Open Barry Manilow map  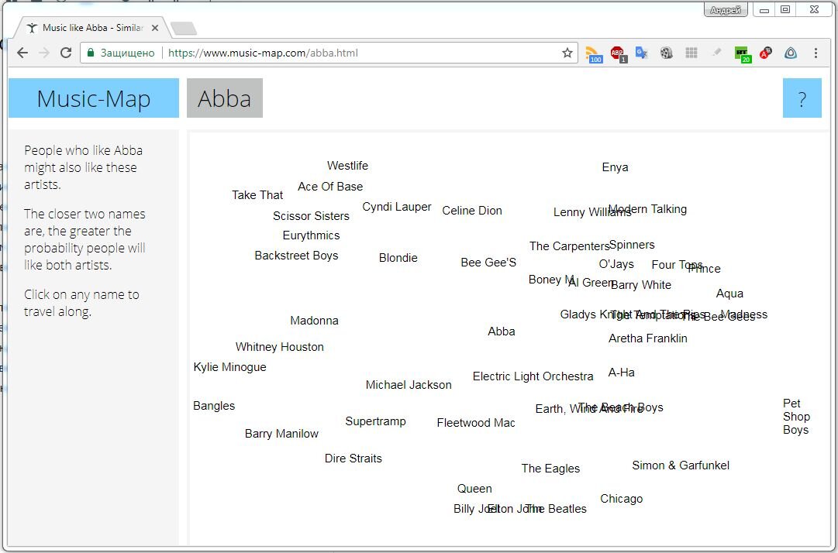pos(281,434)
